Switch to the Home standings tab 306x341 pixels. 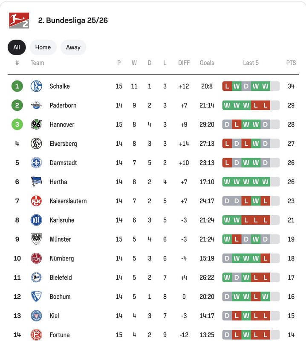43,47
